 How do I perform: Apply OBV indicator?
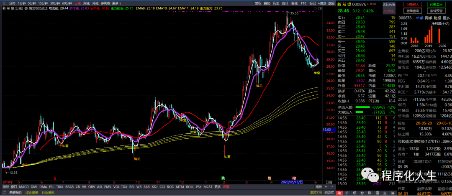tap(92, 187)
